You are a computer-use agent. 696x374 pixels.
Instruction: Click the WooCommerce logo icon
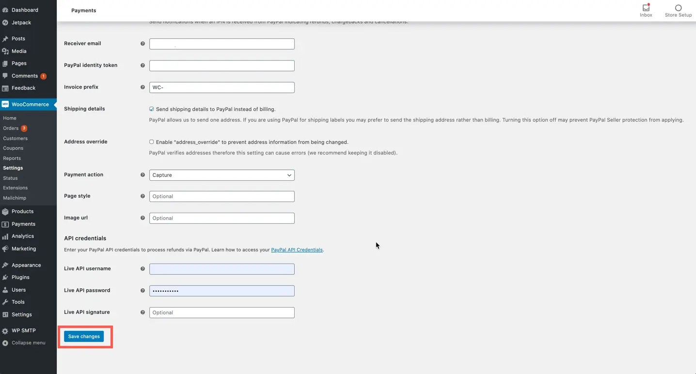tap(5, 104)
